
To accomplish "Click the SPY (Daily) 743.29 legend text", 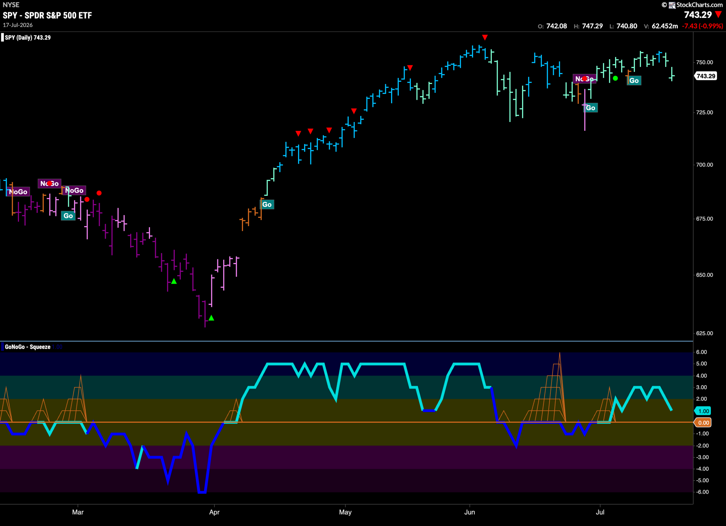I will [28, 37].
